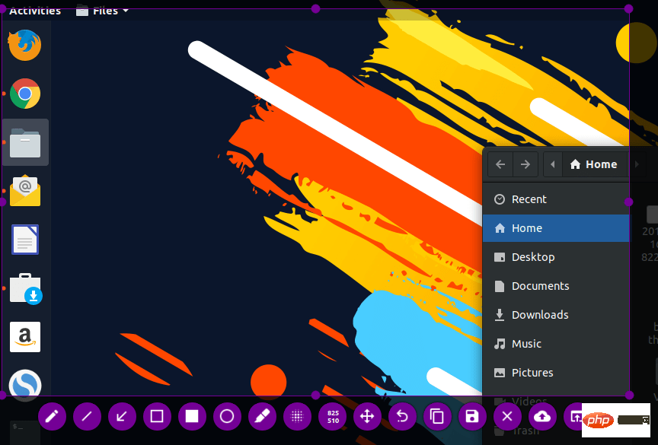The width and height of the screenshot is (658, 445).
Task: Choose the Move selection tool
Action: pos(367,417)
